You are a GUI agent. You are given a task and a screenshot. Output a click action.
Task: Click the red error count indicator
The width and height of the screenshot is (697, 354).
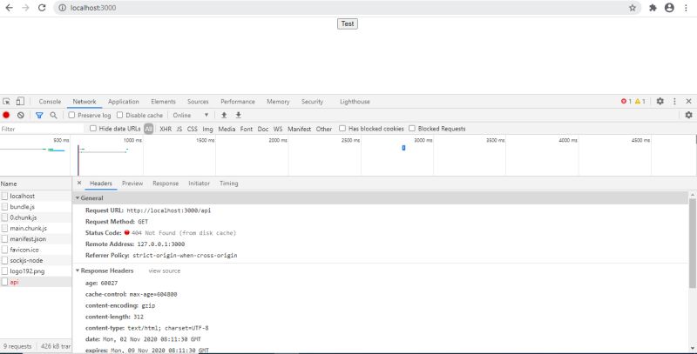(x=626, y=101)
